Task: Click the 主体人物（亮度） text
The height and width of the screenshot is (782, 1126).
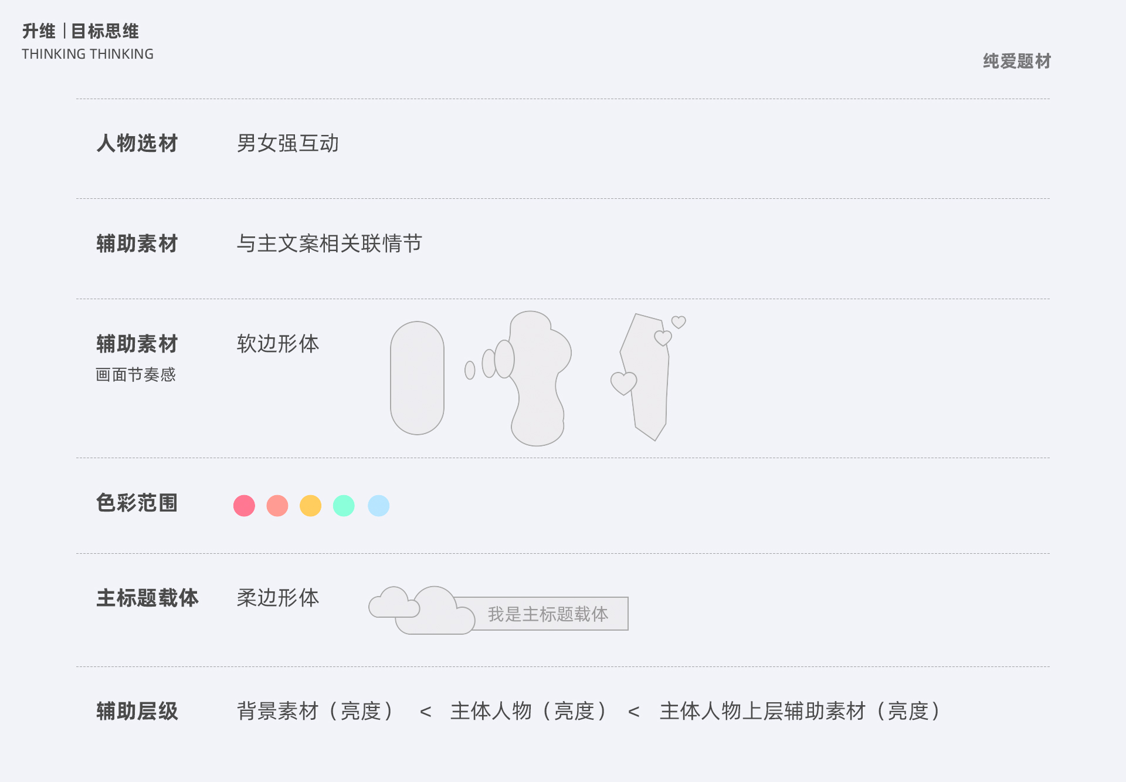Action: coord(528,711)
